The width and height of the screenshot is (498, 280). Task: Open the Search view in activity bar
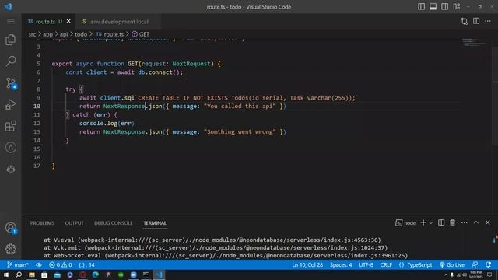click(x=10, y=61)
